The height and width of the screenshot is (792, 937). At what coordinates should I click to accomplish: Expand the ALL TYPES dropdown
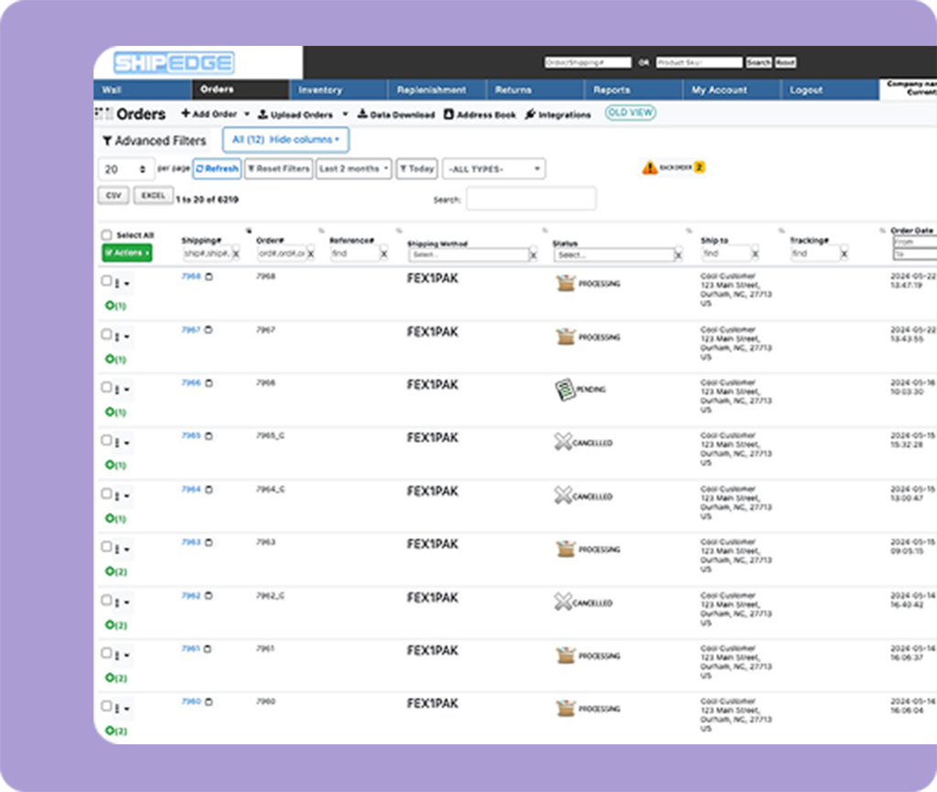click(494, 170)
